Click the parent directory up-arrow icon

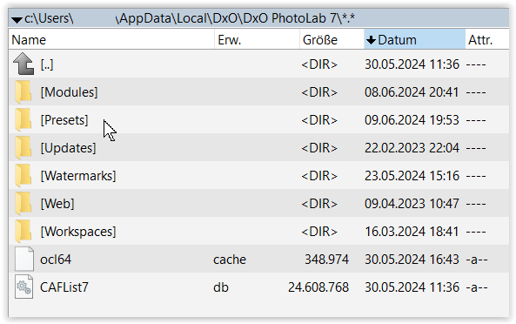click(x=23, y=64)
